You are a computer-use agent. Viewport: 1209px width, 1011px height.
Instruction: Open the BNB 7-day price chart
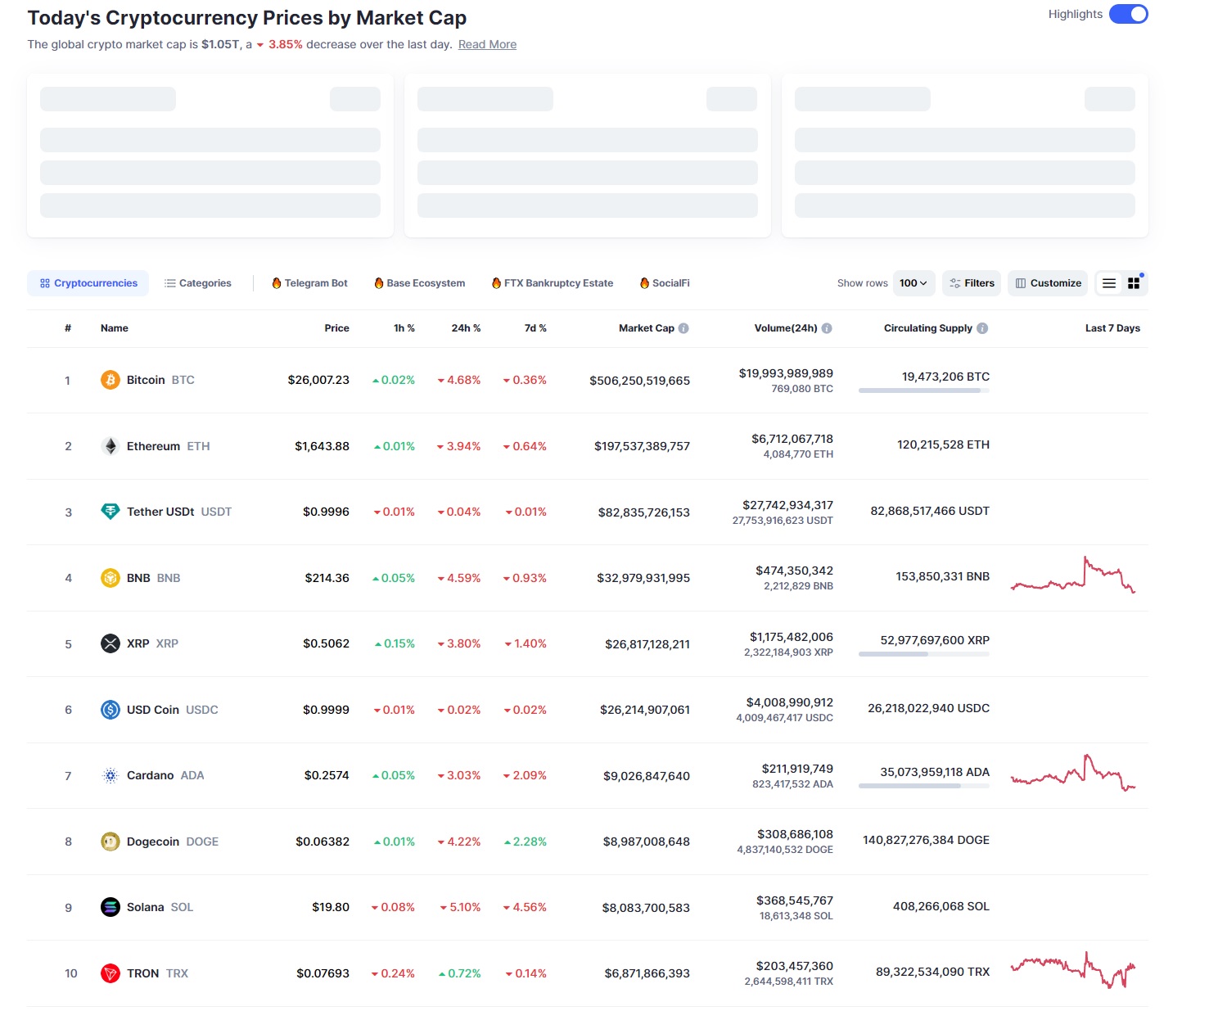pos(1073,575)
